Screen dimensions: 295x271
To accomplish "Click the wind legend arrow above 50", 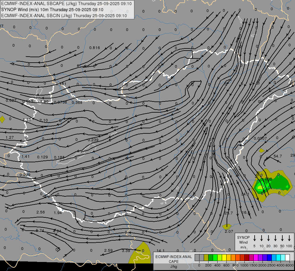I will click(282, 238).
